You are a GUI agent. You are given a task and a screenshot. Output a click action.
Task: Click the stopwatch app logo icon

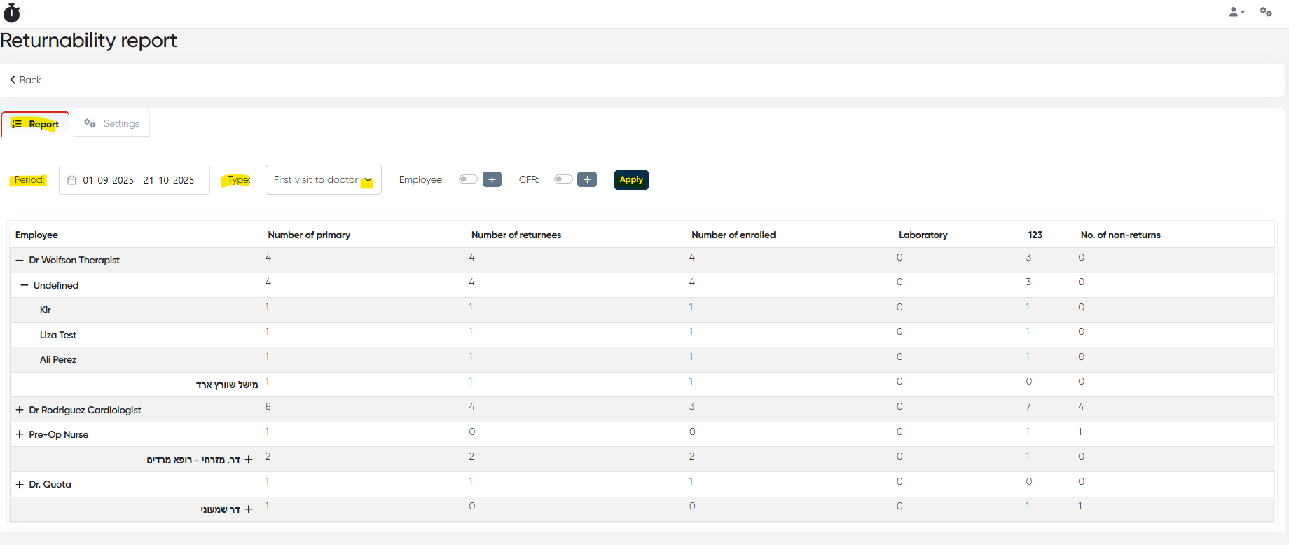[12, 13]
